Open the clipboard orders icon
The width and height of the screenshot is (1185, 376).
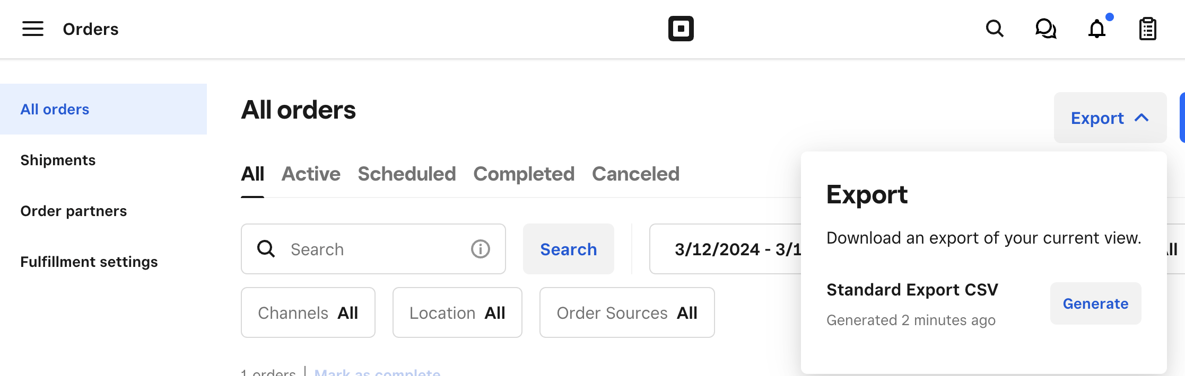point(1147,29)
